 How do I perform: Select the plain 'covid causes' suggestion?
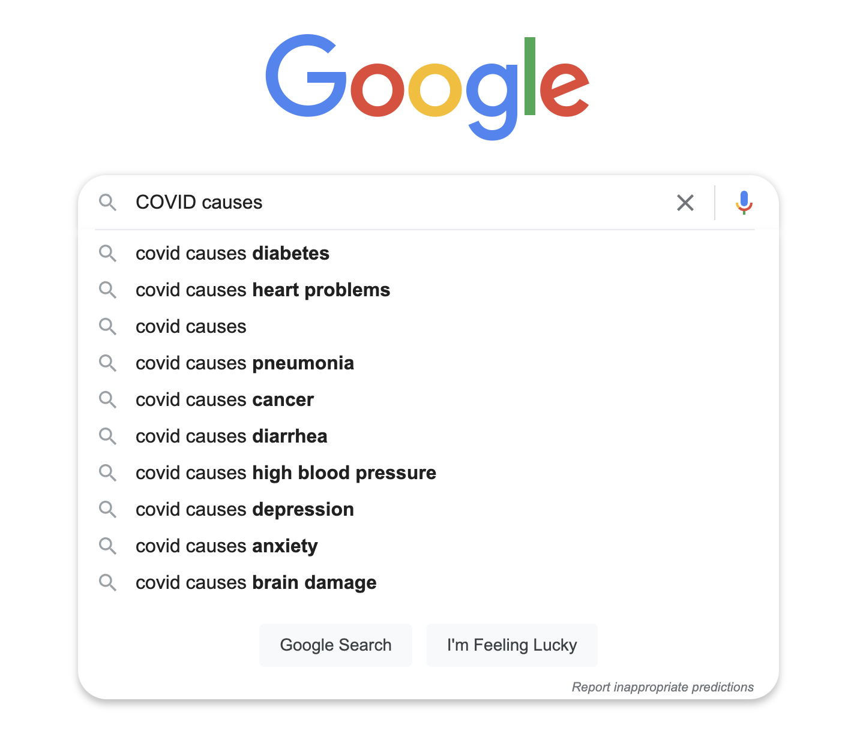(x=191, y=327)
